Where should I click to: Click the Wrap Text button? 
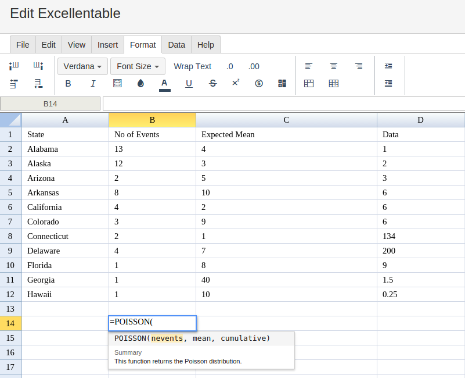[x=192, y=66]
